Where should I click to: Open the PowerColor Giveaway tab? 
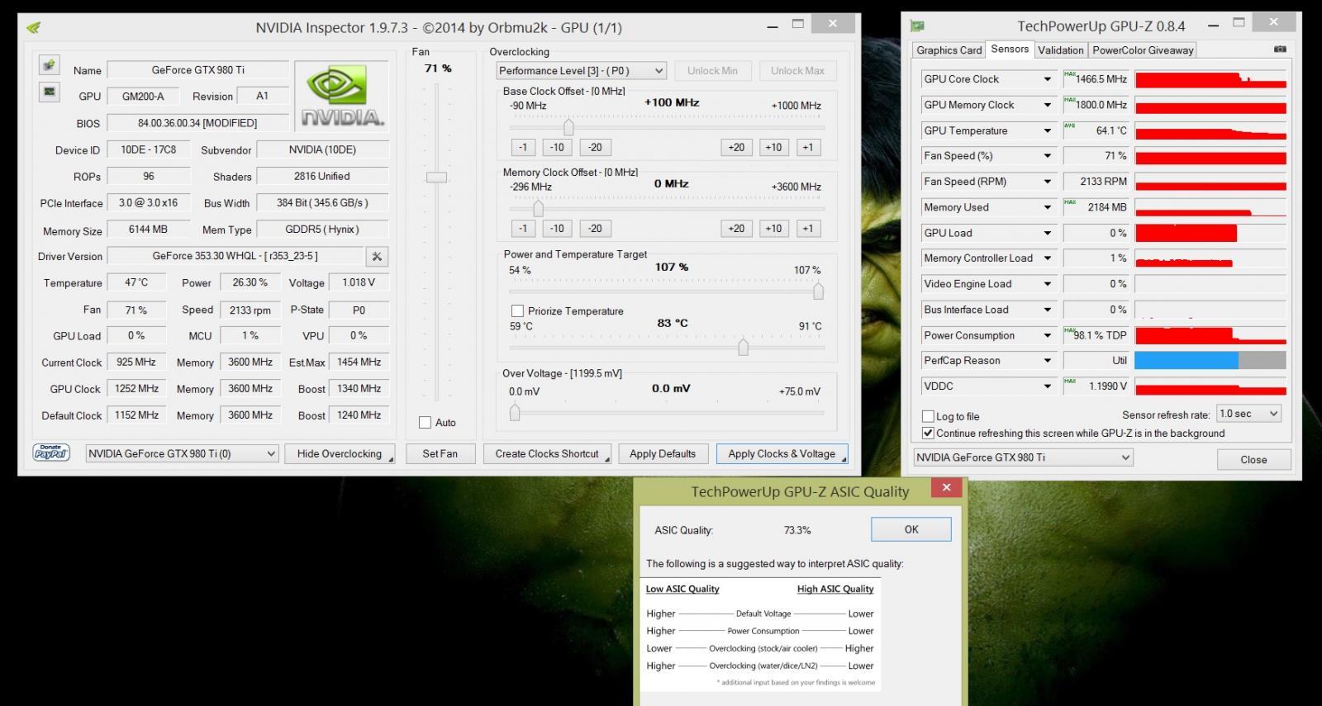[x=1143, y=50]
